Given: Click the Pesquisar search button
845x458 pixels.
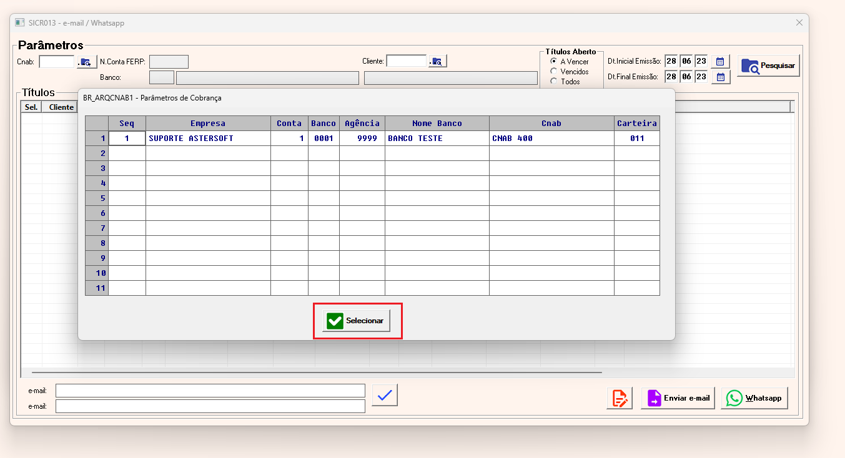Looking at the screenshot, I should (768, 66).
